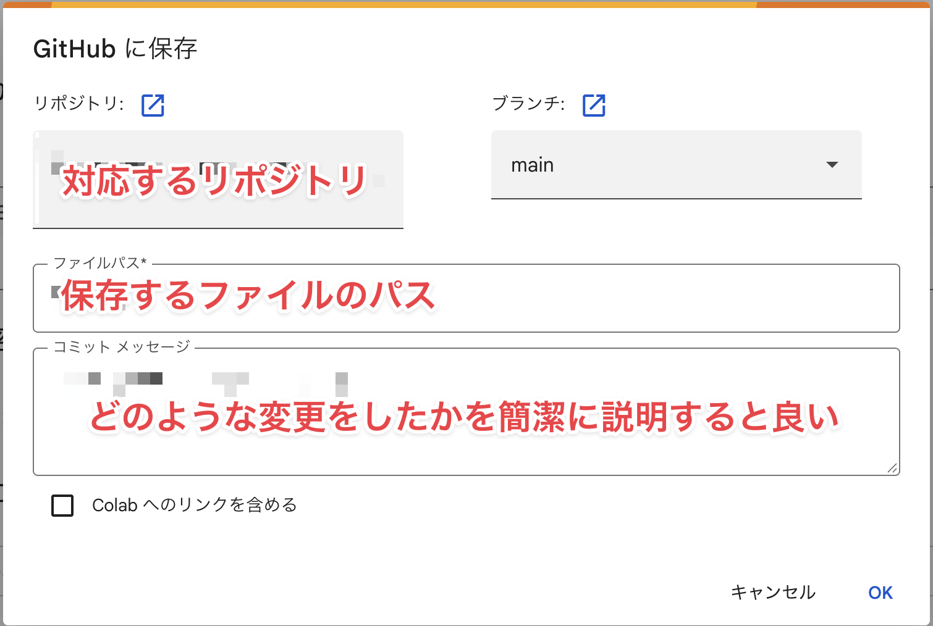The image size is (933, 626).
Task: Dismiss the dialog with キャンセル
Action: [772, 592]
